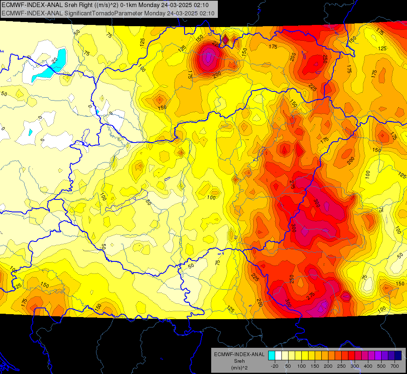Click the cyan legend swatch below -20
Screen dimensions: 407x374
[271, 356]
